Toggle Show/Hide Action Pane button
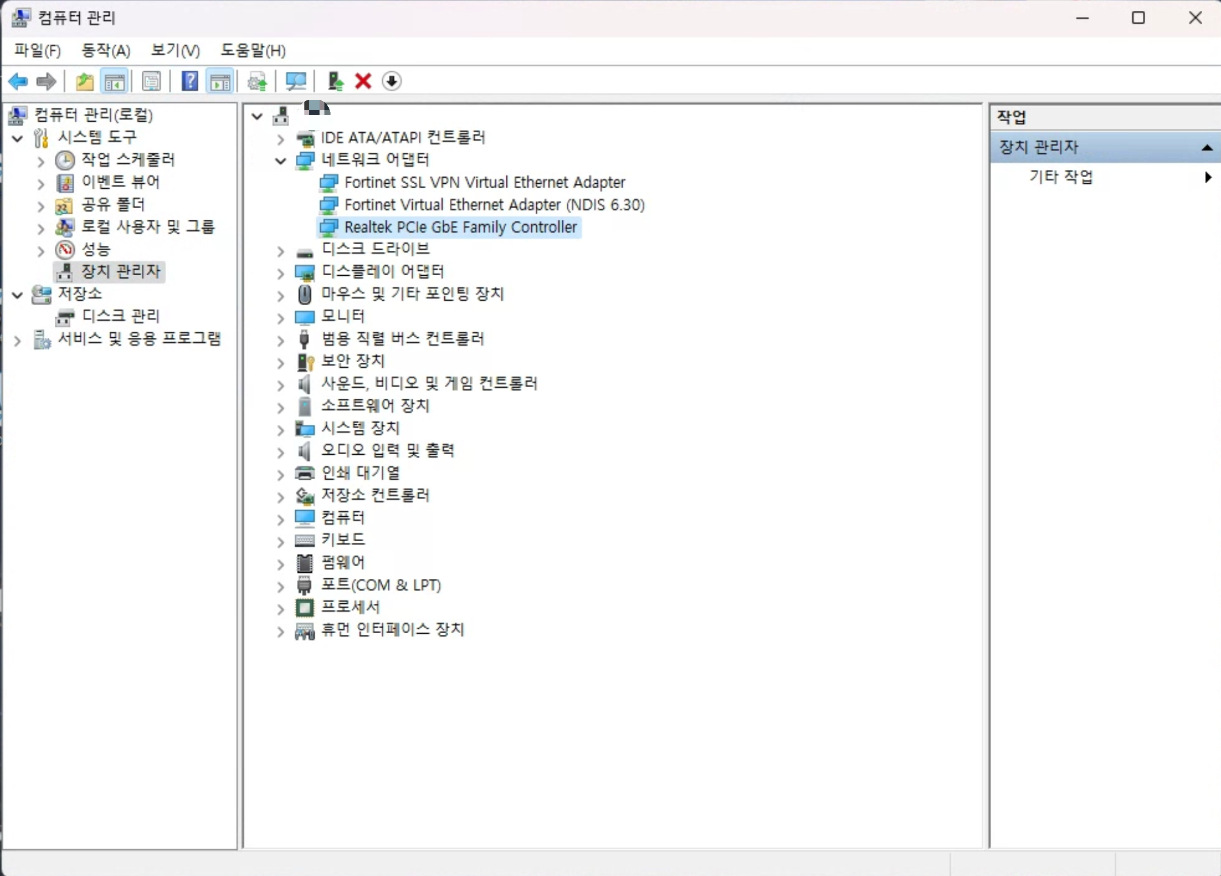 click(x=220, y=81)
